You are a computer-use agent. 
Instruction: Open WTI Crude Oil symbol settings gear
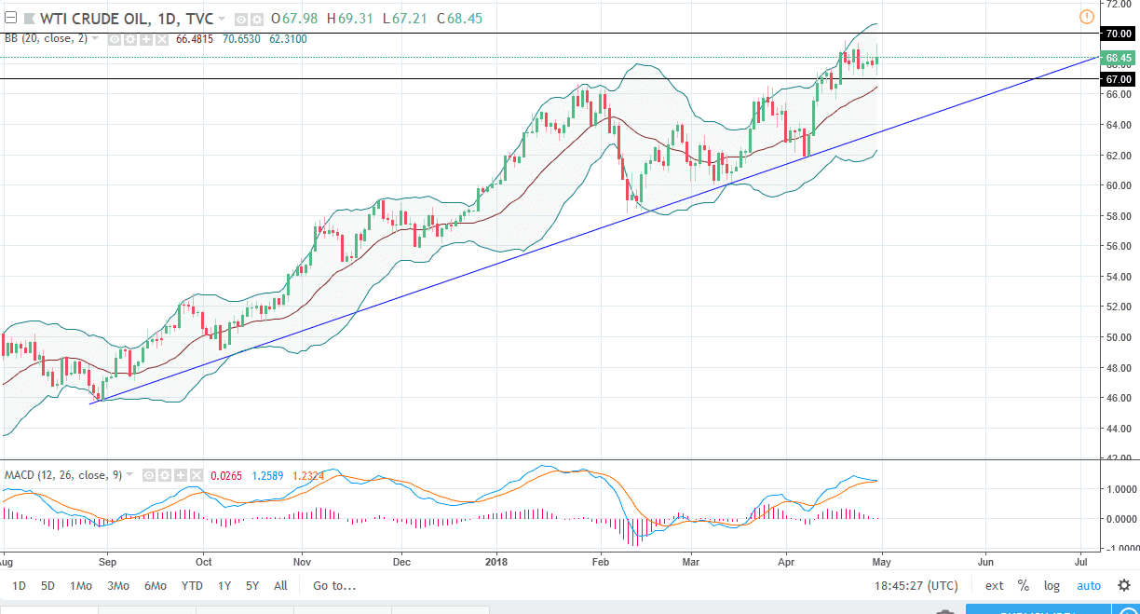tap(255, 19)
